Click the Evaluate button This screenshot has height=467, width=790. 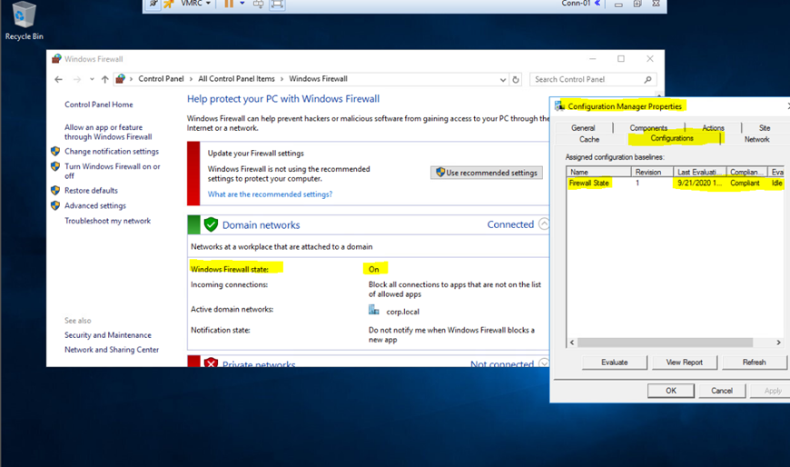point(615,363)
